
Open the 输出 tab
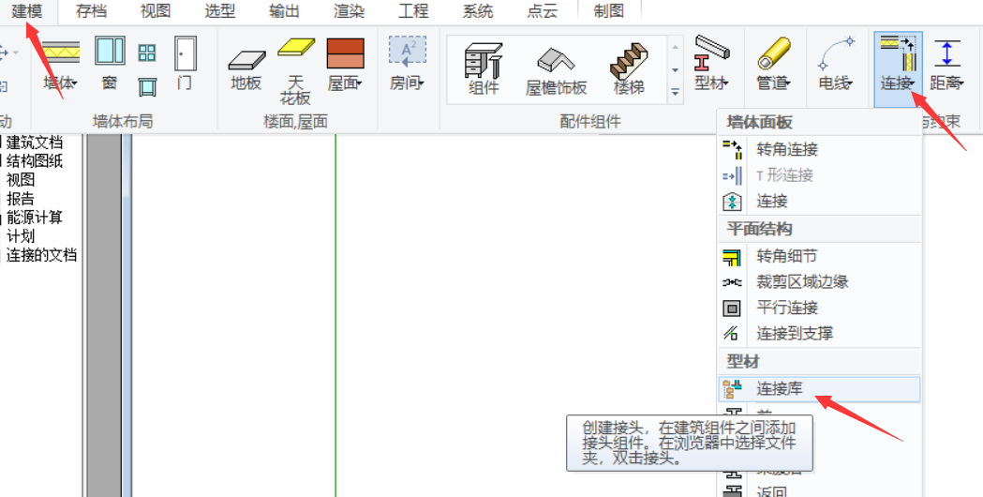(x=285, y=11)
